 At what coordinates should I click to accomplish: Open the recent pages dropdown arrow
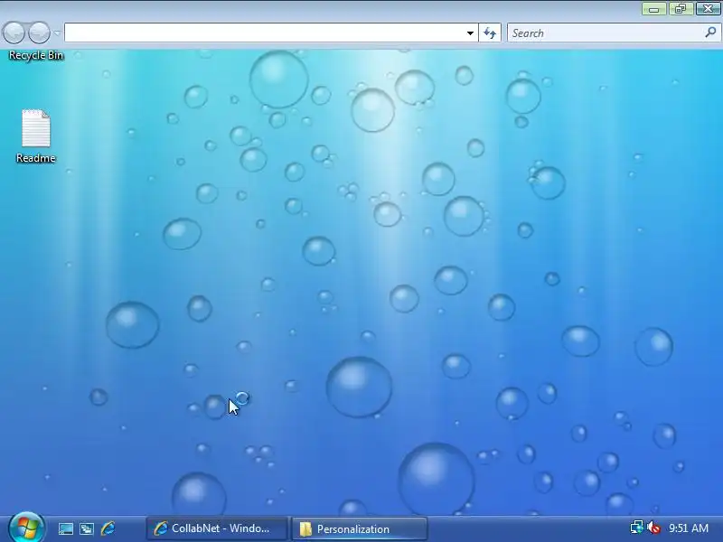(57, 33)
